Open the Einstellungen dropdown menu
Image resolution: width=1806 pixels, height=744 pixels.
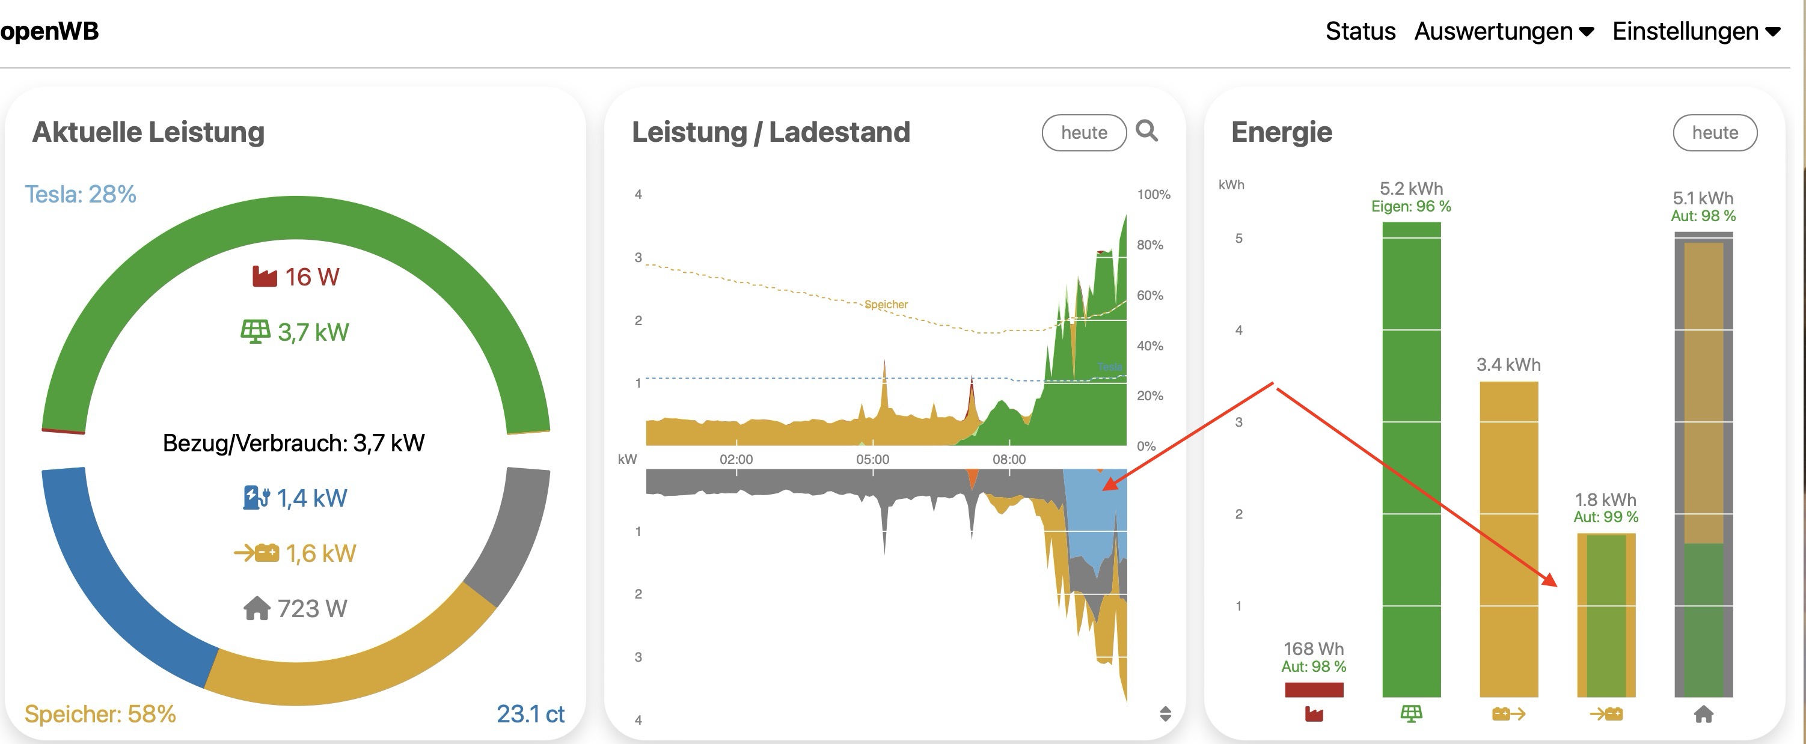point(1696,31)
